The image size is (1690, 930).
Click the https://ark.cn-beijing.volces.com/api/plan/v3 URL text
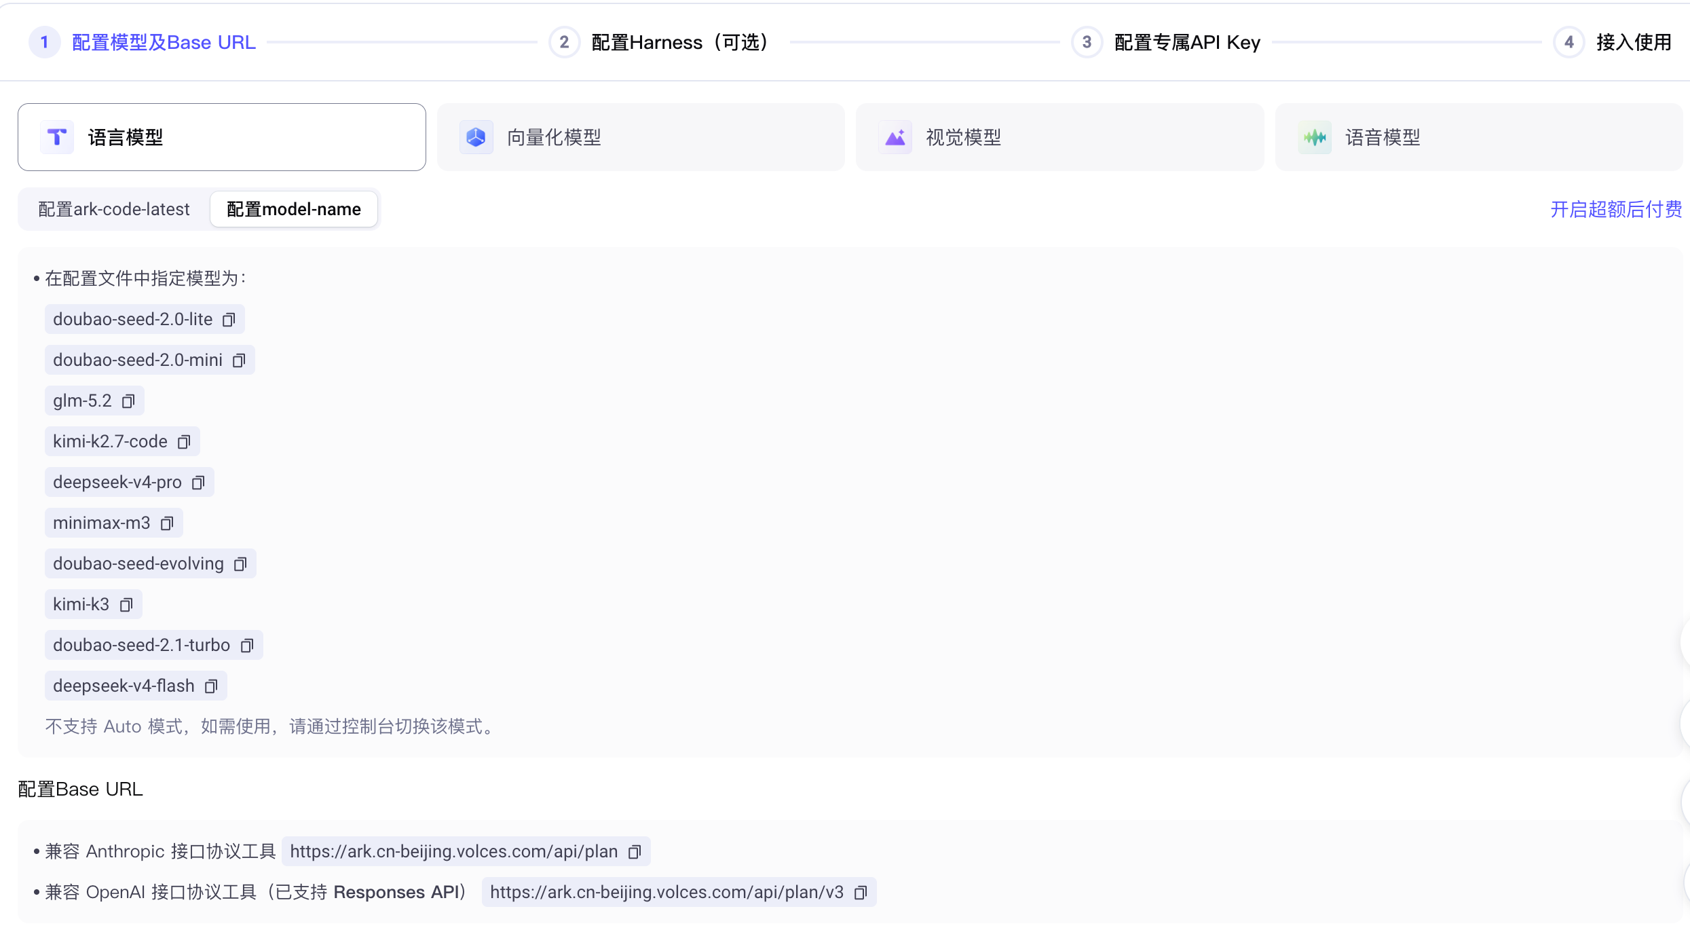tap(667, 892)
